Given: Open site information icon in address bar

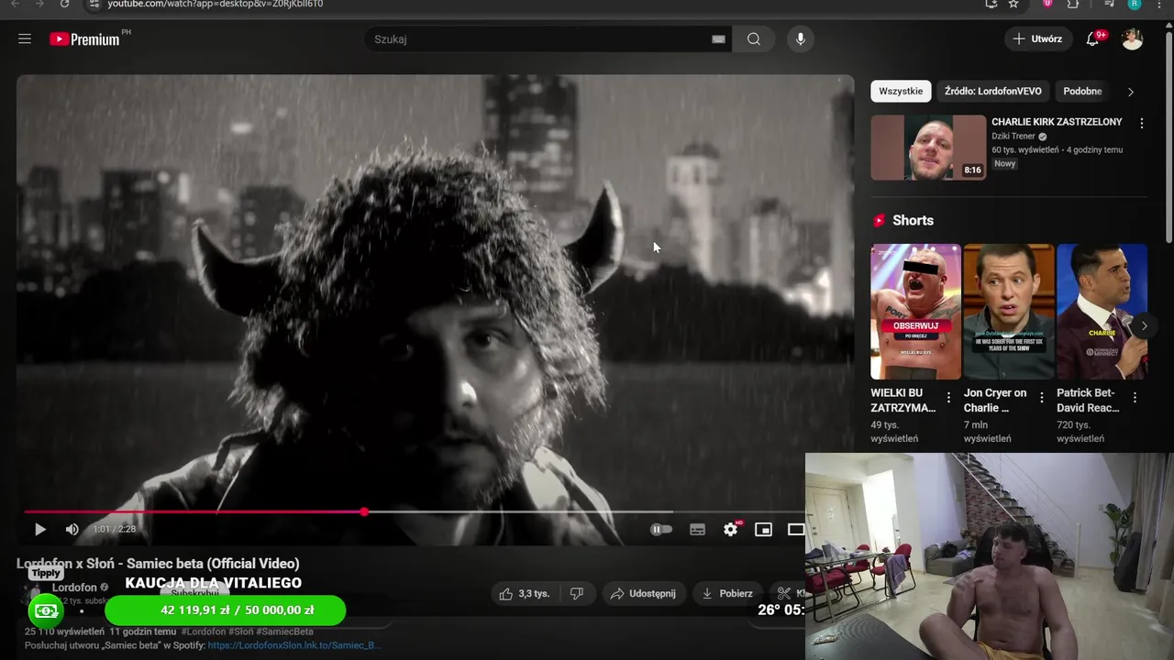Looking at the screenshot, I should click(94, 5).
